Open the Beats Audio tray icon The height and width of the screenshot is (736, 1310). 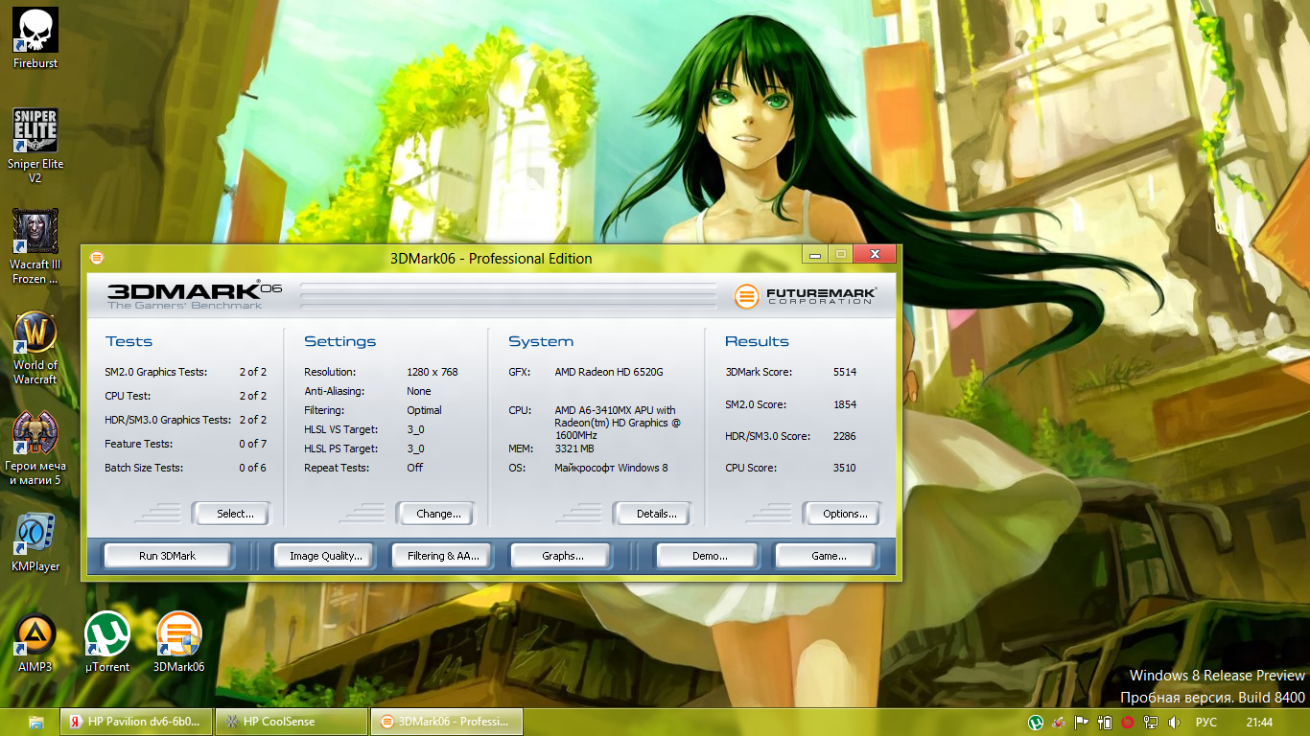[x=1128, y=722]
